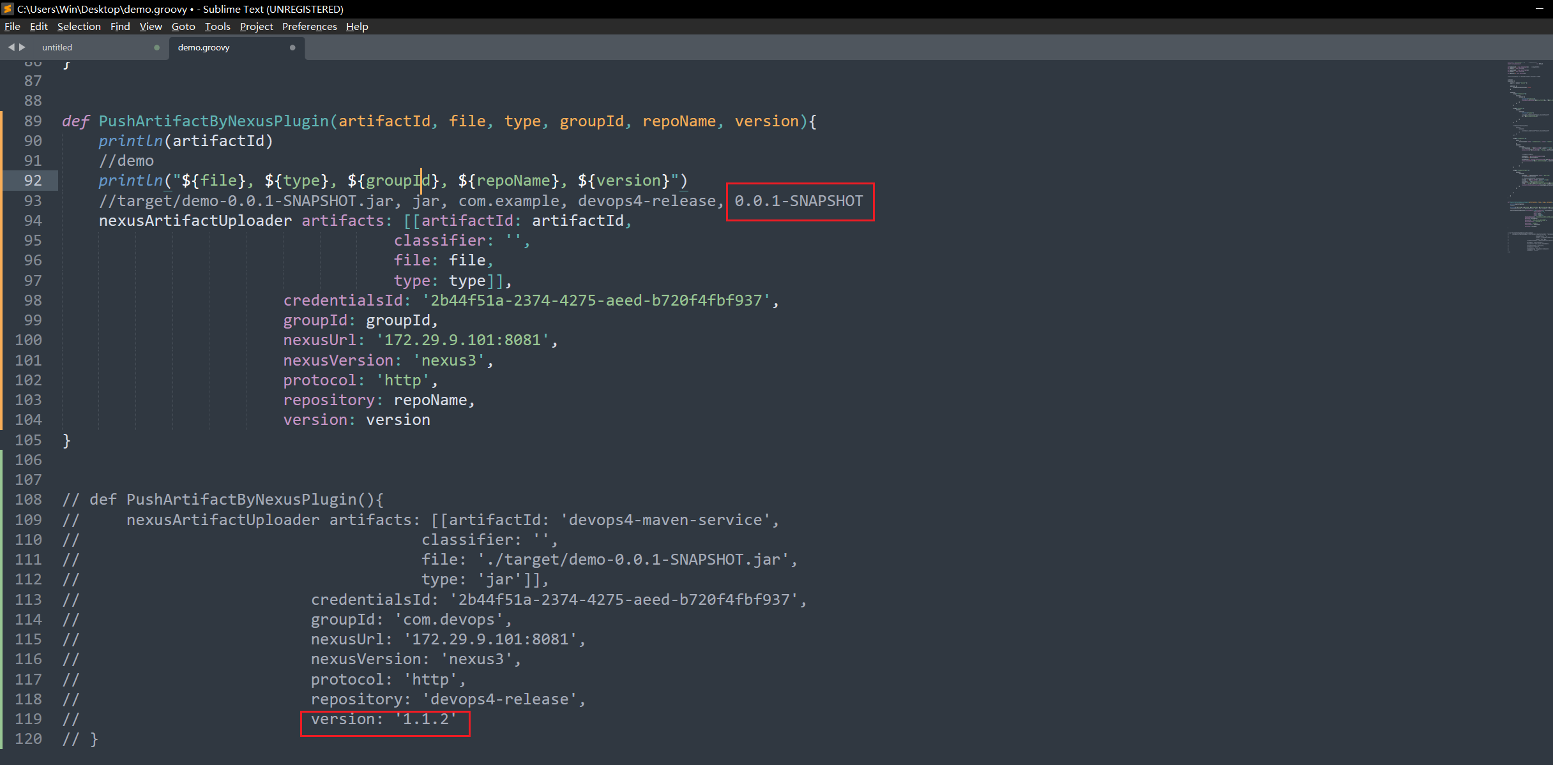Switch to the demo.groovy tab
The width and height of the screenshot is (1553, 765).
(x=236, y=47)
